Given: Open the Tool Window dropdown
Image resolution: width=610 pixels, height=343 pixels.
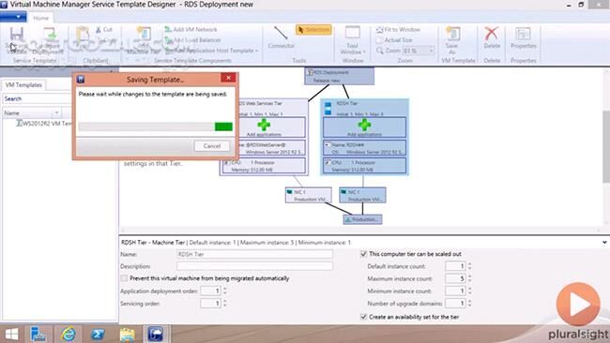Looking at the screenshot, I should pos(353,40).
